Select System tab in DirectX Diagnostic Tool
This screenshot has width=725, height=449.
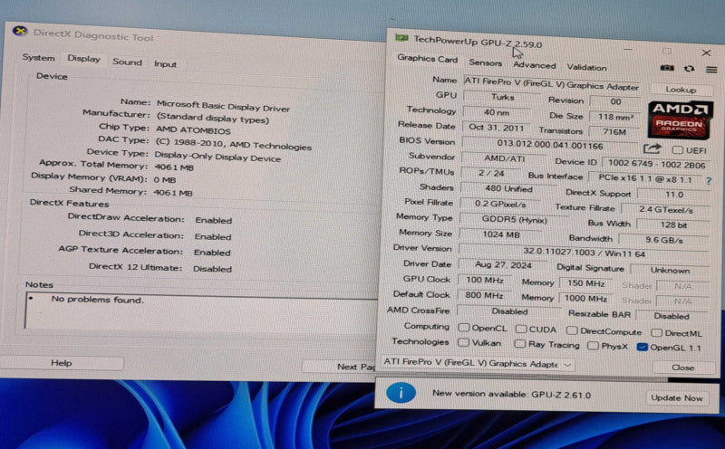pyautogui.click(x=38, y=58)
